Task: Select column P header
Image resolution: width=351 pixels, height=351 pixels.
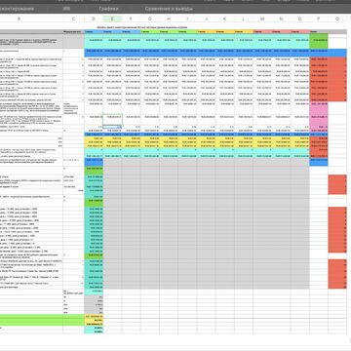Action: click(x=319, y=19)
